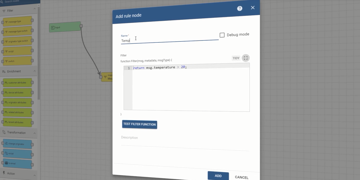Click the Name input field
The image size is (360, 180).
click(x=170, y=40)
